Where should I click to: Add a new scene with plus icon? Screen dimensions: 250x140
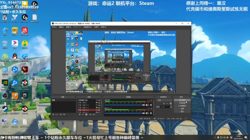click(53, 114)
